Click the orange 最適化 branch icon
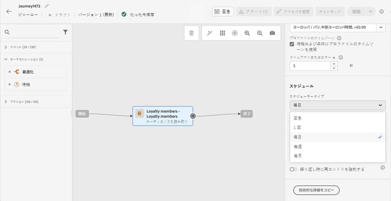 click(x=17, y=72)
